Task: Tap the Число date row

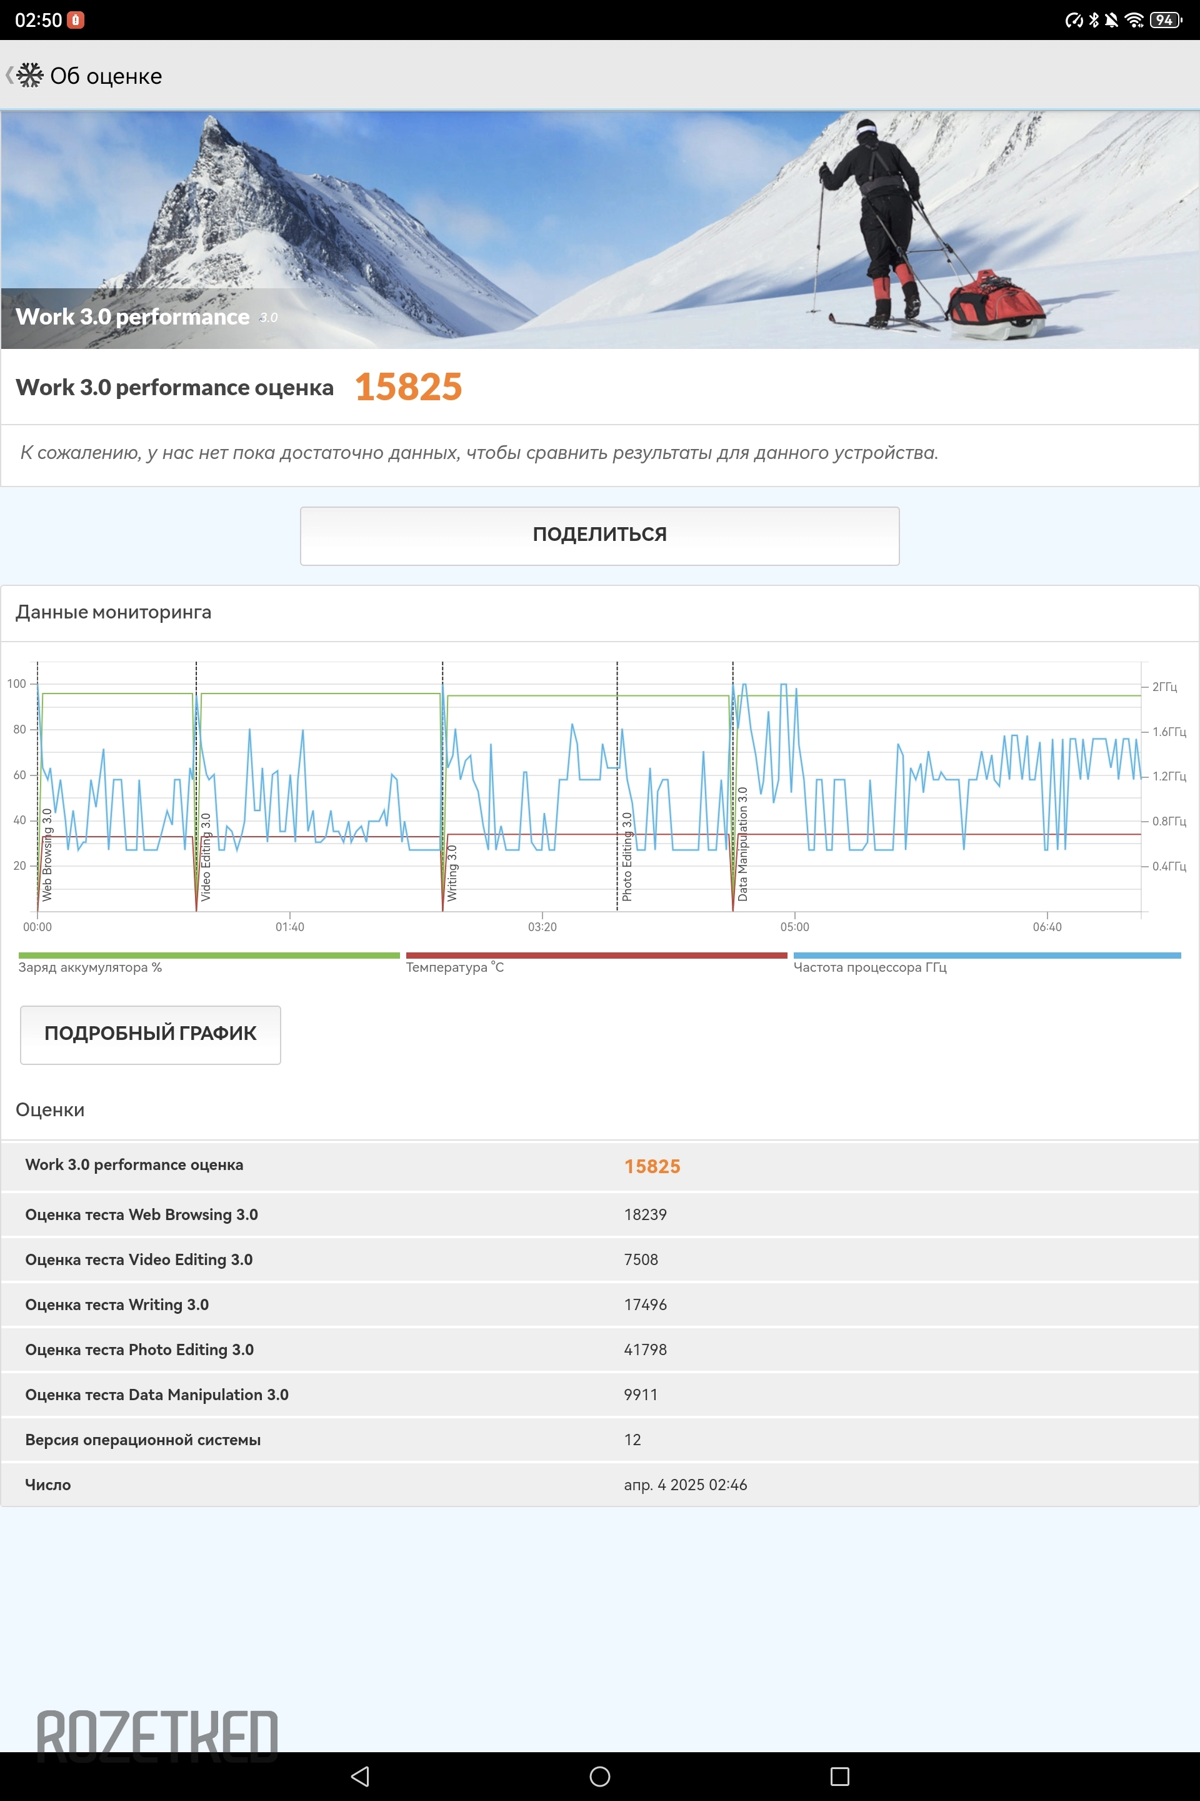Action: click(600, 1486)
